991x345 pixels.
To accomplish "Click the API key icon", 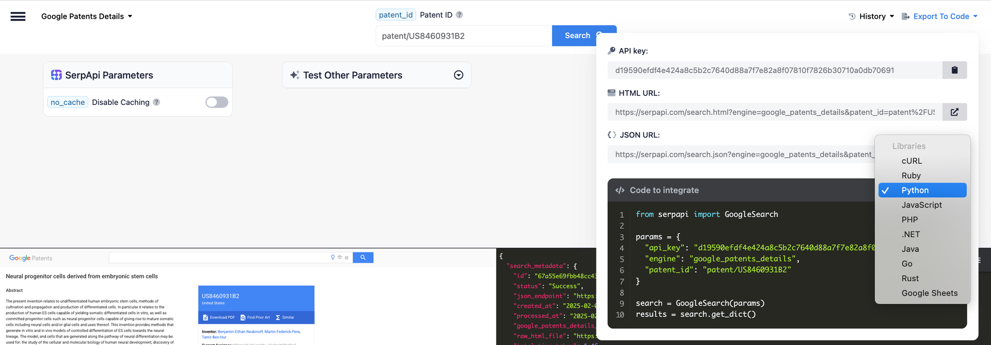I will pyautogui.click(x=611, y=50).
